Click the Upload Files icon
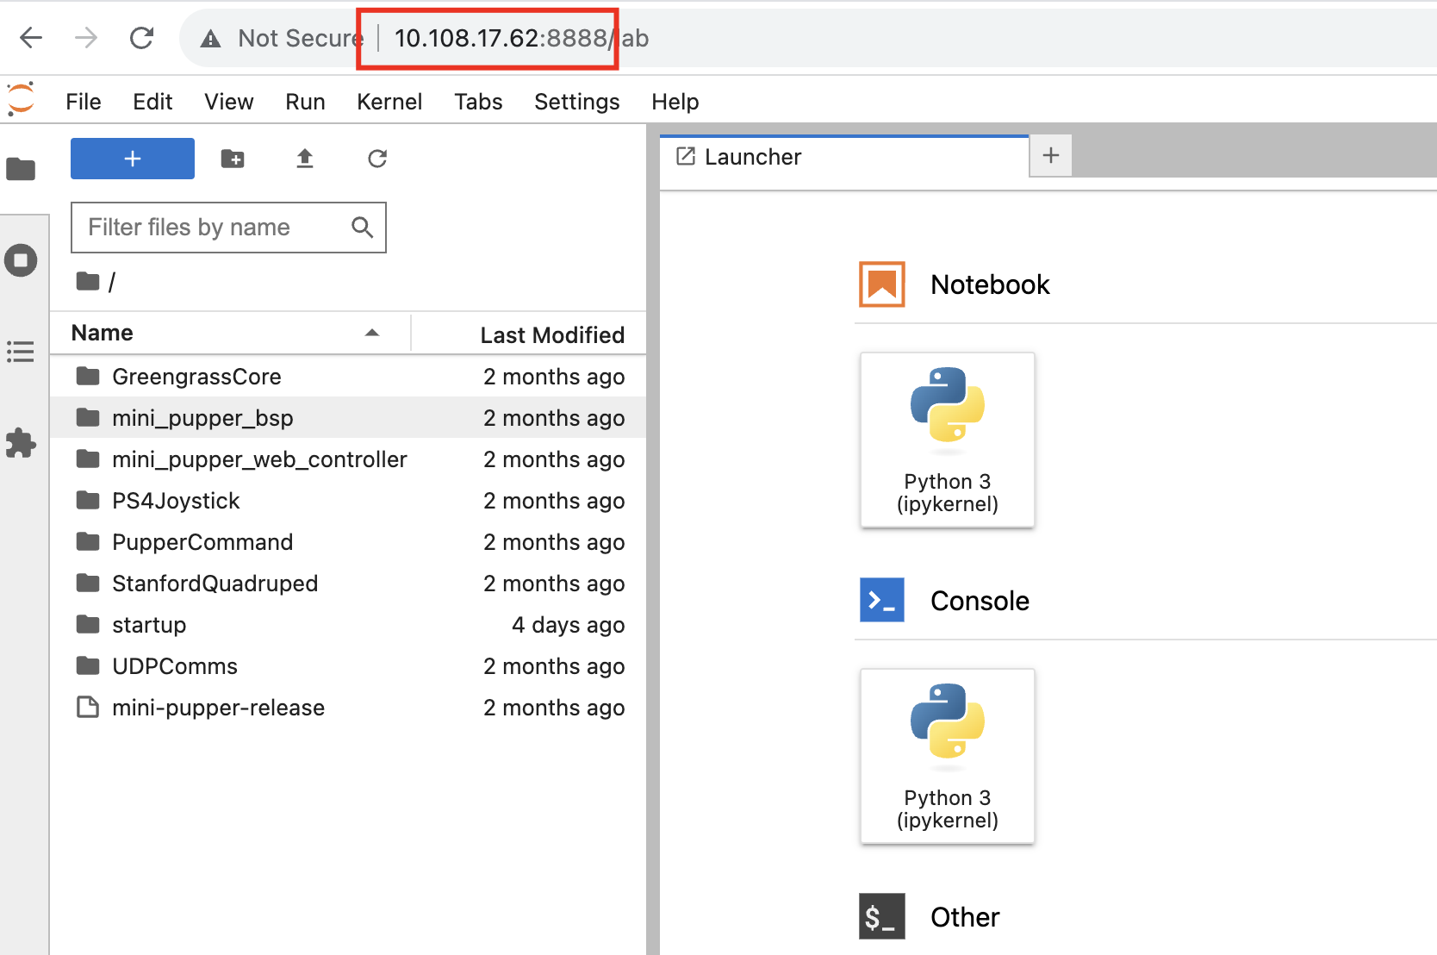Image resolution: width=1437 pixels, height=955 pixels. [x=305, y=159]
